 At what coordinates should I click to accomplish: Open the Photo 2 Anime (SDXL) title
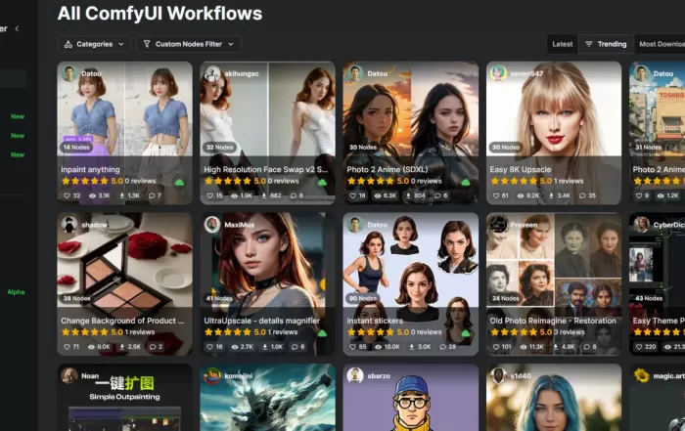pyautogui.click(x=388, y=169)
